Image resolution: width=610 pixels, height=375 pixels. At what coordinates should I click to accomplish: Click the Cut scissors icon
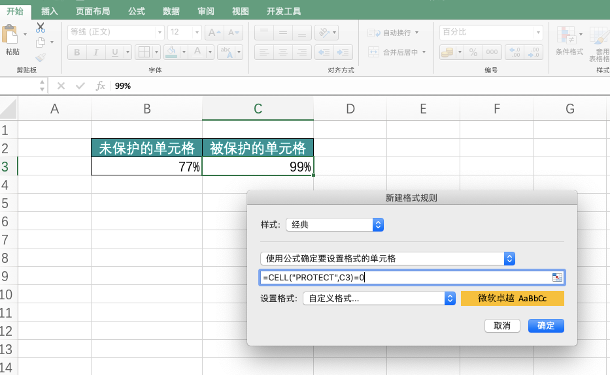pos(41,27)
